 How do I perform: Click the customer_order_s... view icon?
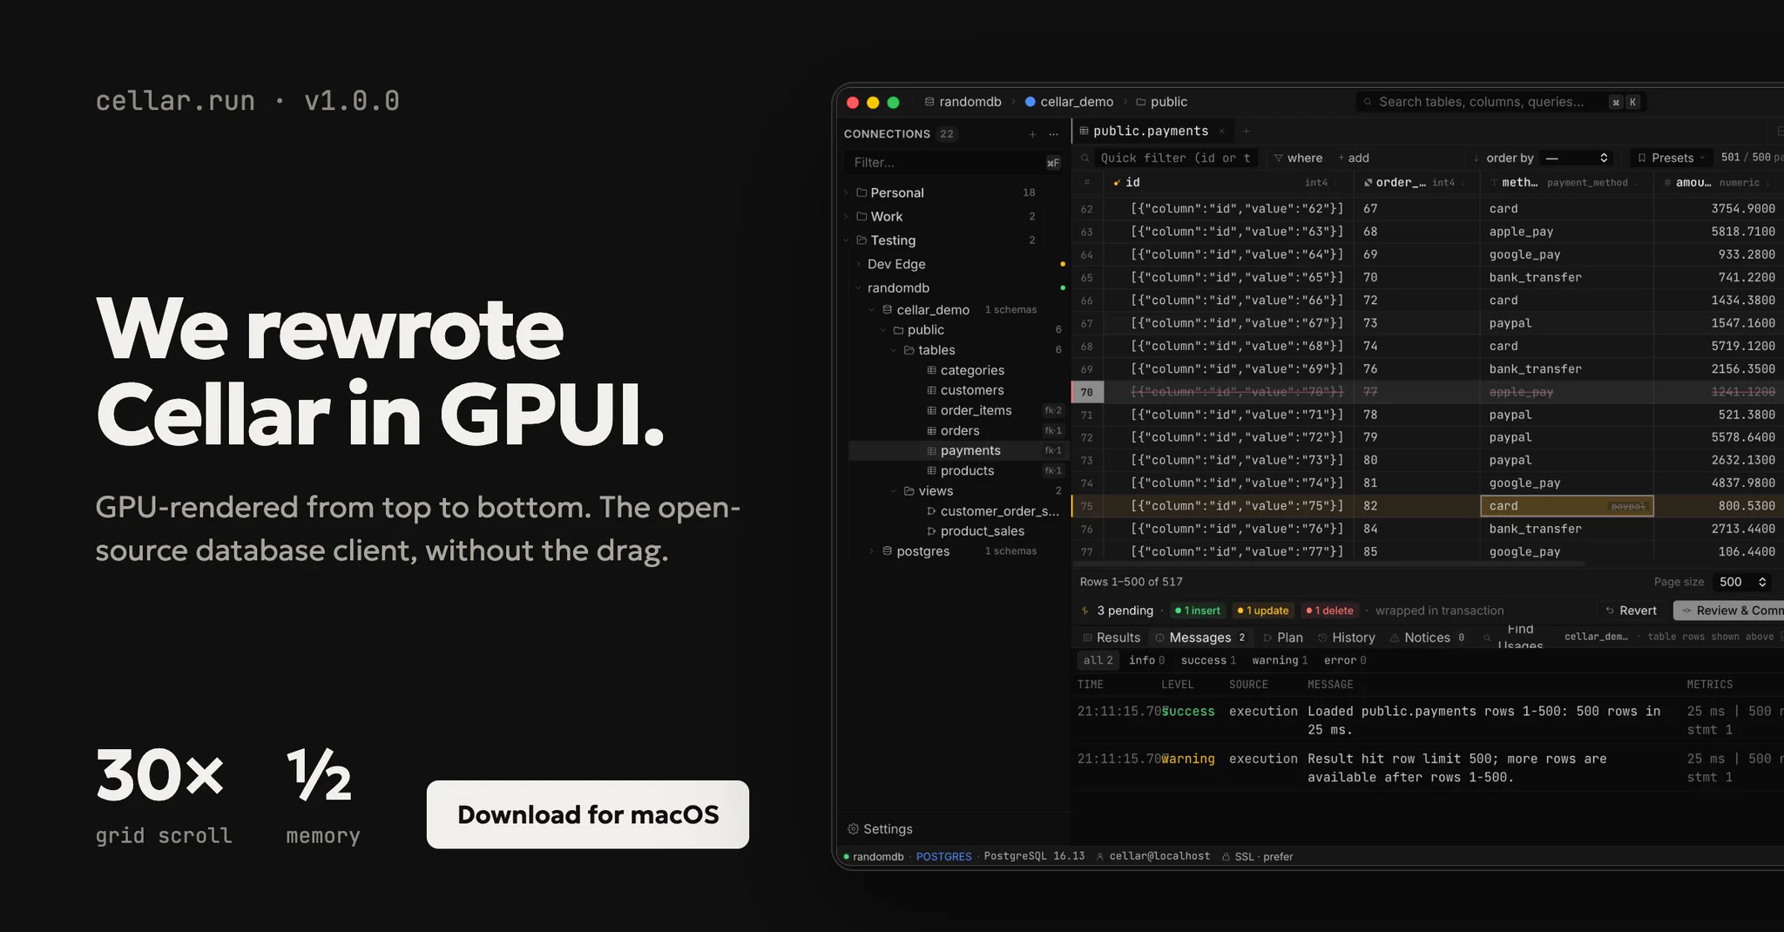pos(931,511)
